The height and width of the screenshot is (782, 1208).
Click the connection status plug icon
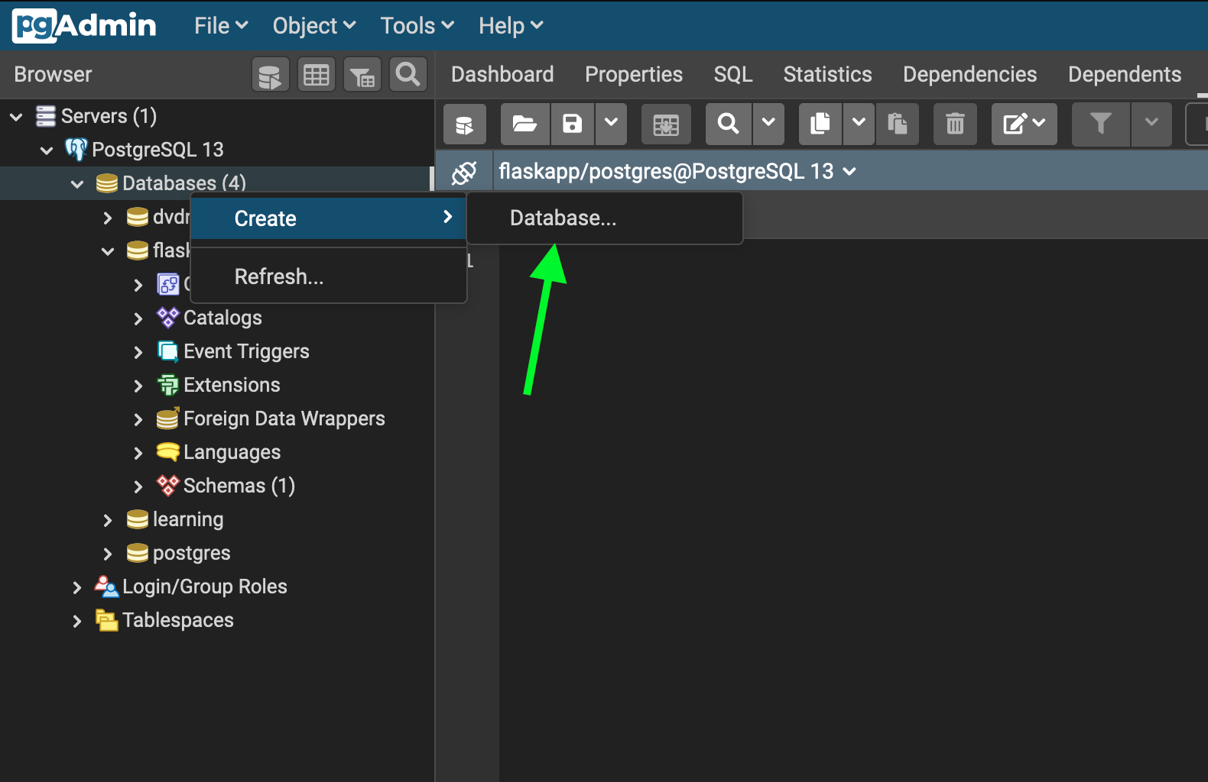click(464, 172)
